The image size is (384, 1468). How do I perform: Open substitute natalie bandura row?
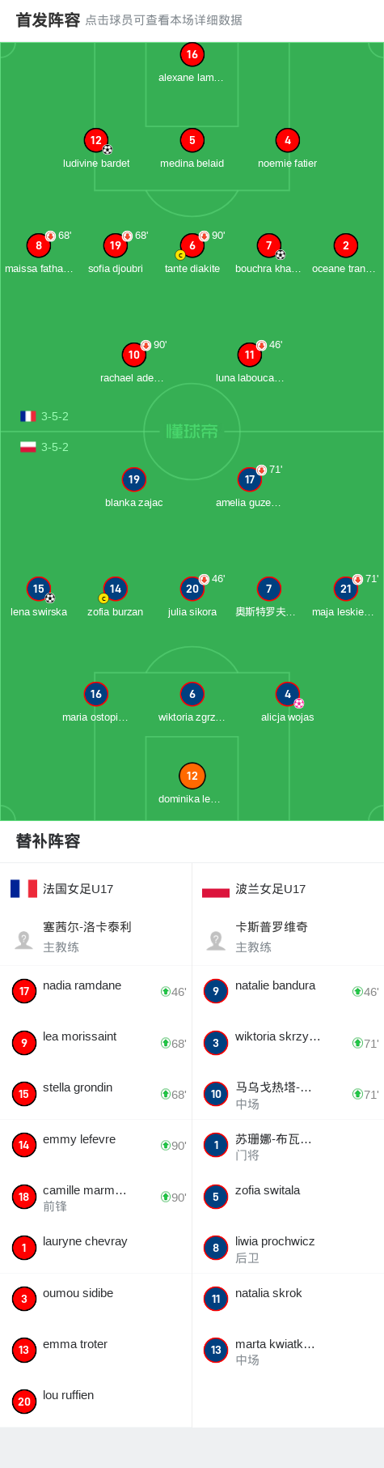[288, 991]
